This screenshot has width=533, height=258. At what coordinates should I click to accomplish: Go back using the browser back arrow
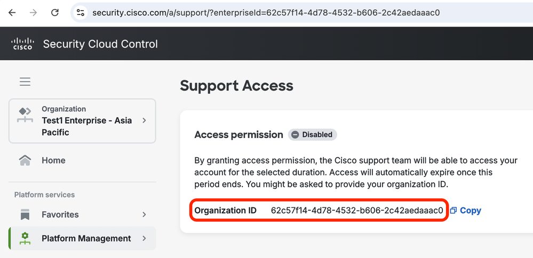coord(12,13)
